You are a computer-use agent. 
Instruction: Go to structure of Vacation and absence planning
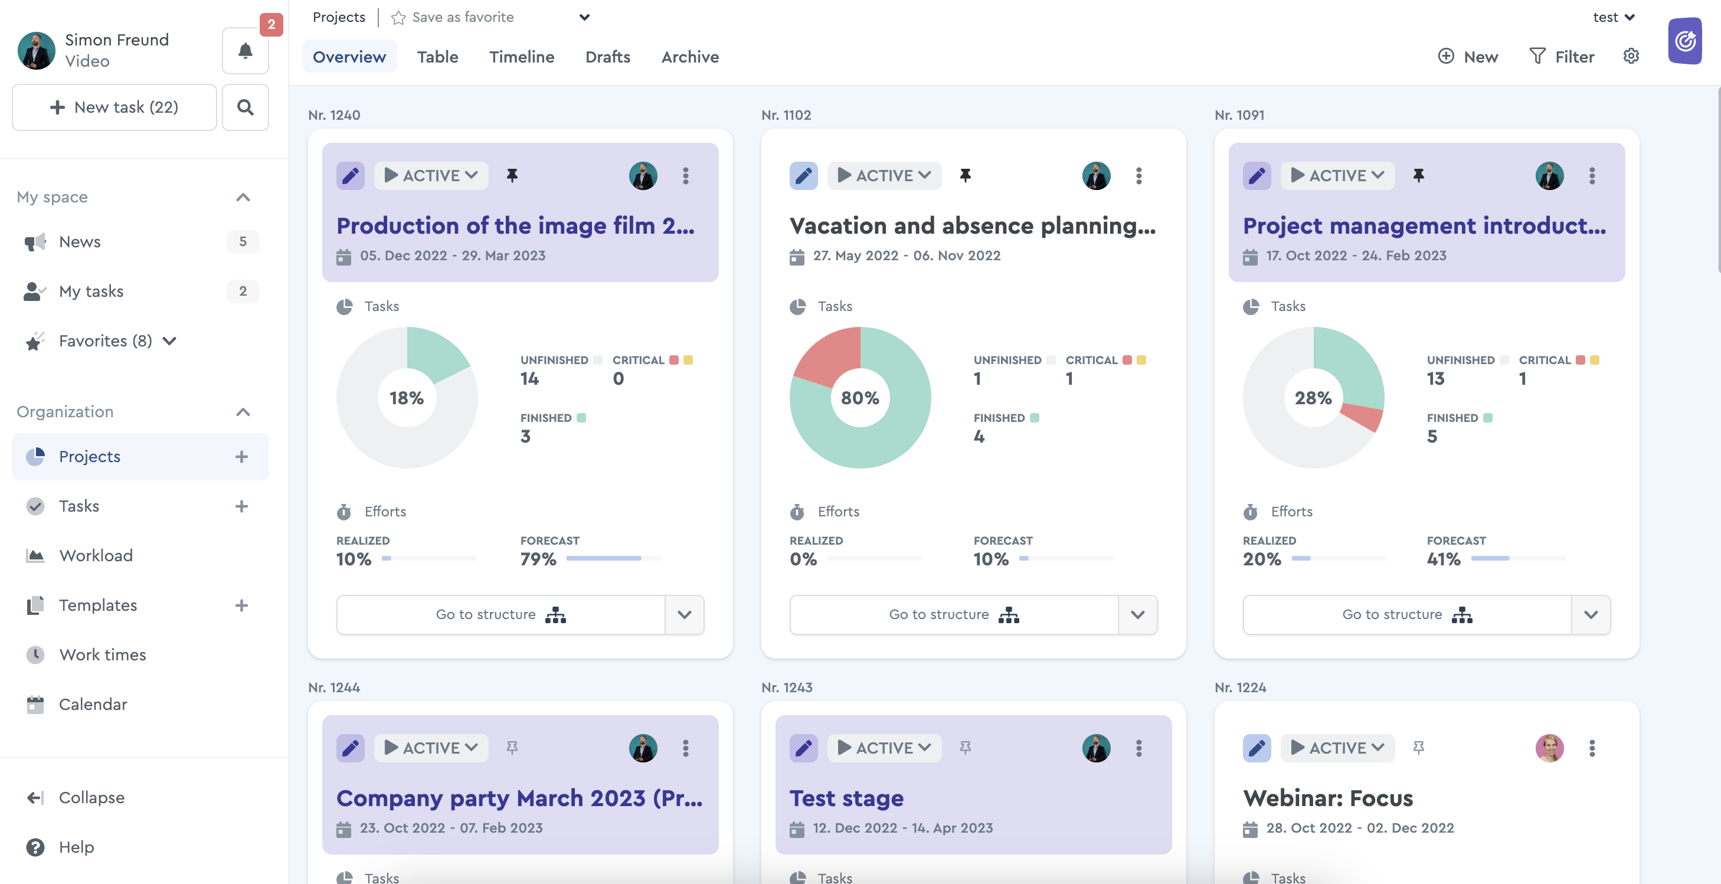[x=954, y=615]
